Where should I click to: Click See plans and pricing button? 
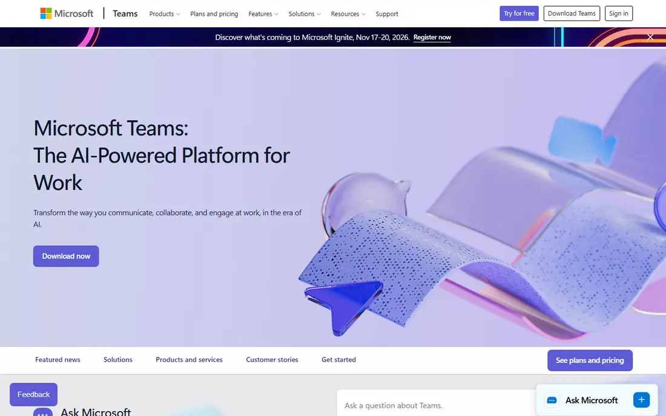590,360
